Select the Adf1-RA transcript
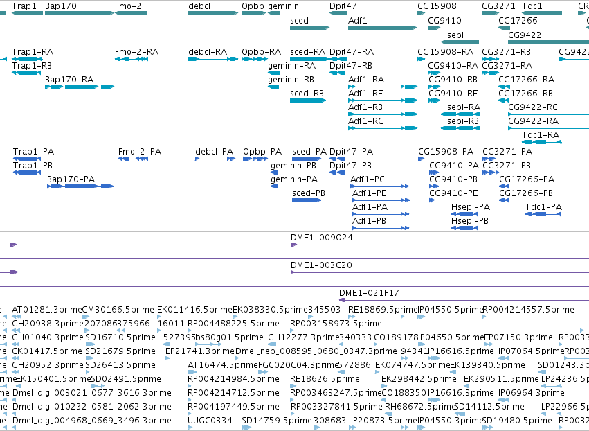The width and height of the screenshot is (589, 431). tap(382, 87)
